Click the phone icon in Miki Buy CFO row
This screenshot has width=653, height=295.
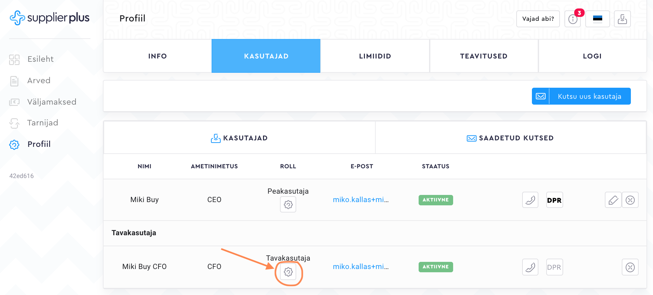point(530,267)
